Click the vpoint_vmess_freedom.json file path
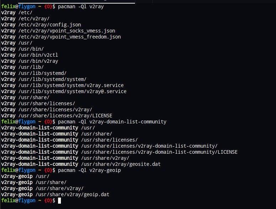276x209 pixels. (x=69, y=37)
